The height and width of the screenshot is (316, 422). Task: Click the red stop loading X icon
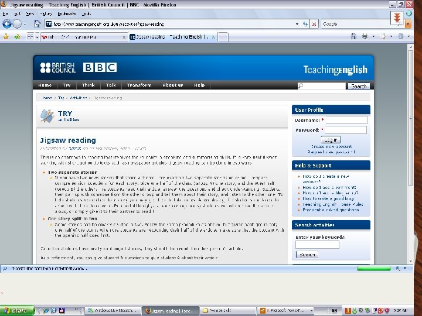[x=314, y=24]
